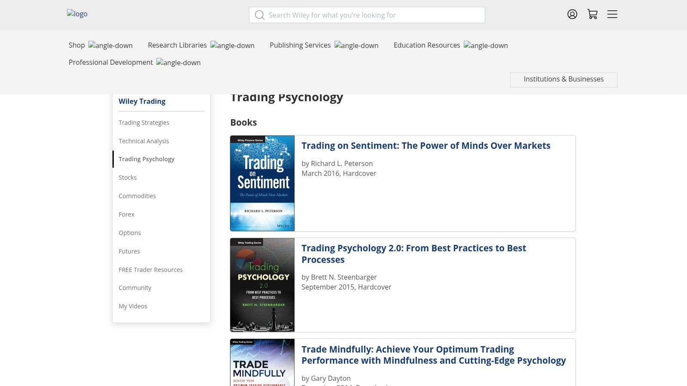Expand the Shop dropdown menu
This screenshot has height=386, width=687.
tap(100, 45)
